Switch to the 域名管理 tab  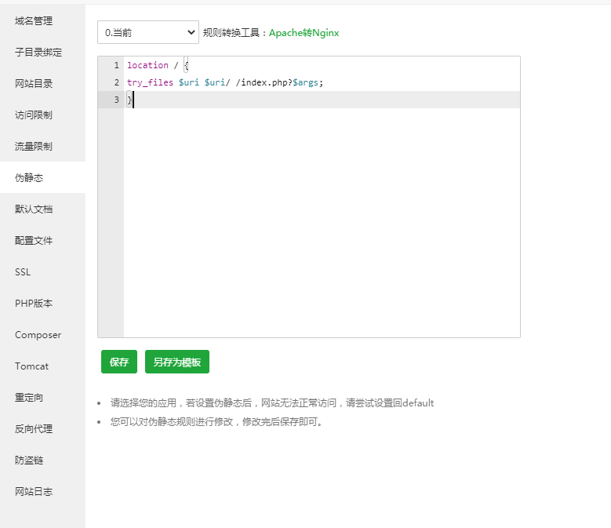click(x=34, y=20)
